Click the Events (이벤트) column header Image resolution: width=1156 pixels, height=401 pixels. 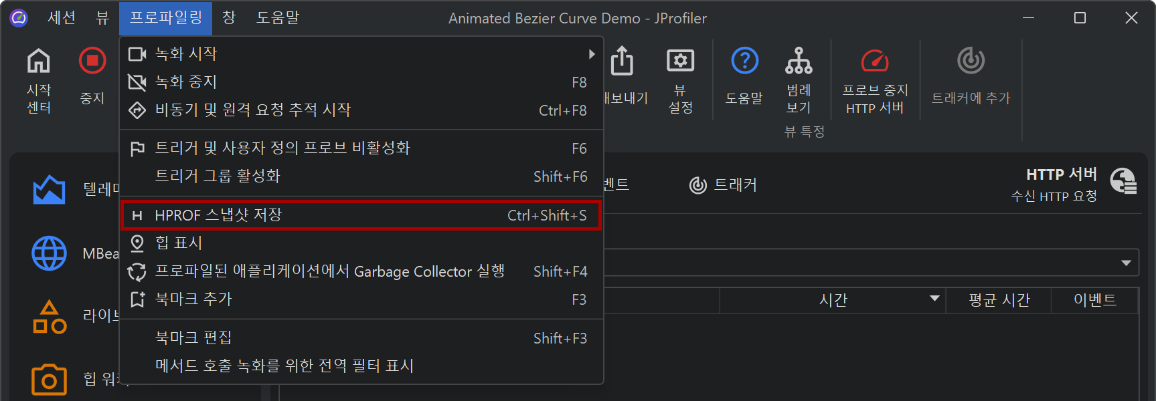1094,300
